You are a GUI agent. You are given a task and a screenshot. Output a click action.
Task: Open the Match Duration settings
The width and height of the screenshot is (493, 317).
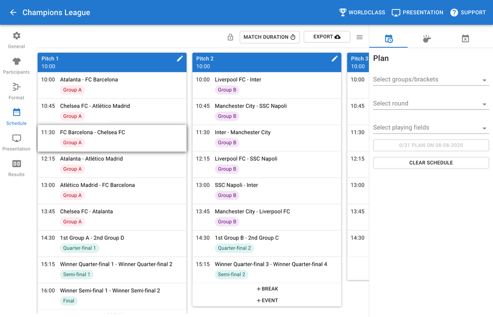270,37
